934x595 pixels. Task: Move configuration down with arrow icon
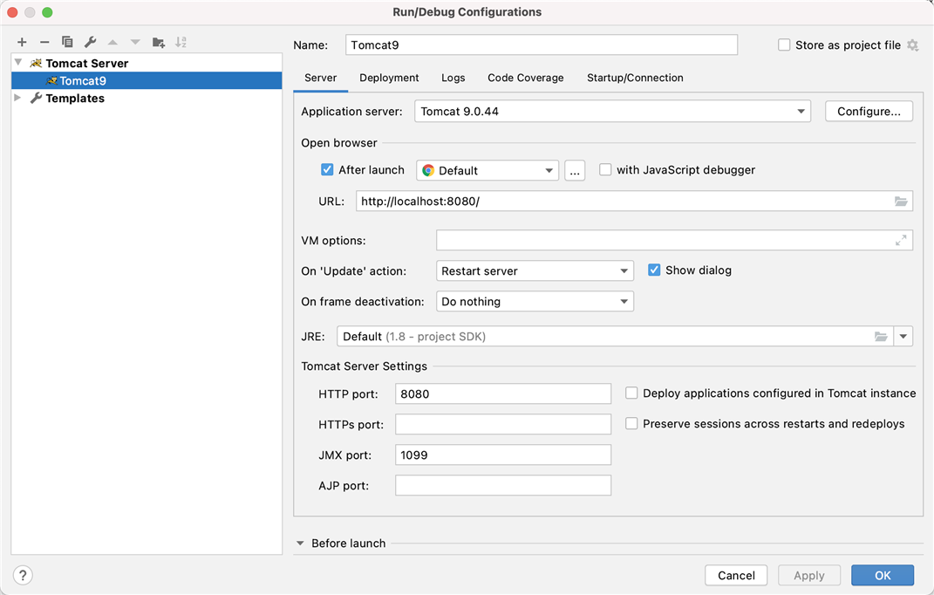coord(135,43)
